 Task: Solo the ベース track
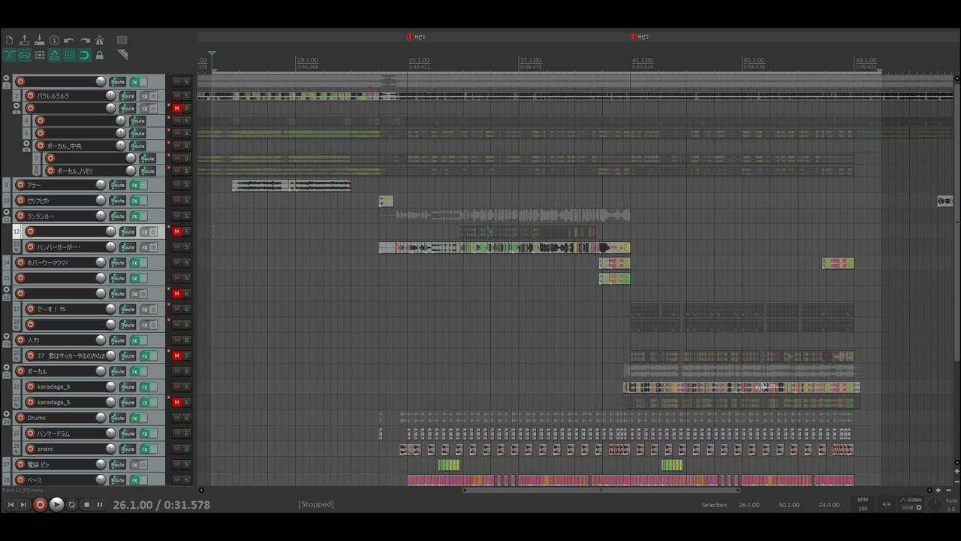pyautogui.click(x=186, y=479)
